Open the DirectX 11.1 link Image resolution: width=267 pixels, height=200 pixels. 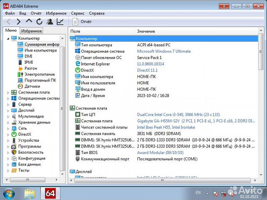click(x=147, y=70)
